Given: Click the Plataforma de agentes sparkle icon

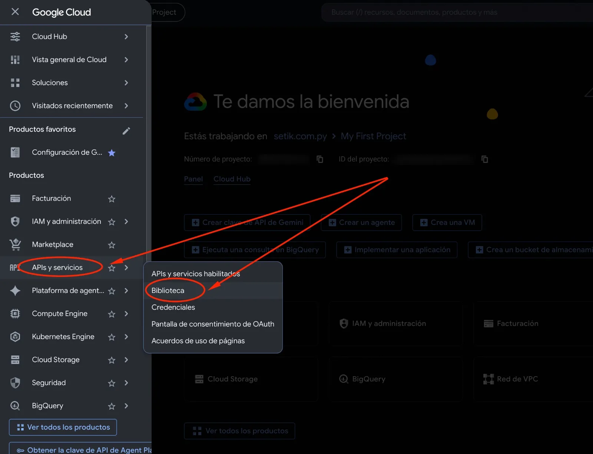Looking at the screenshot, I should coord(15,291).
